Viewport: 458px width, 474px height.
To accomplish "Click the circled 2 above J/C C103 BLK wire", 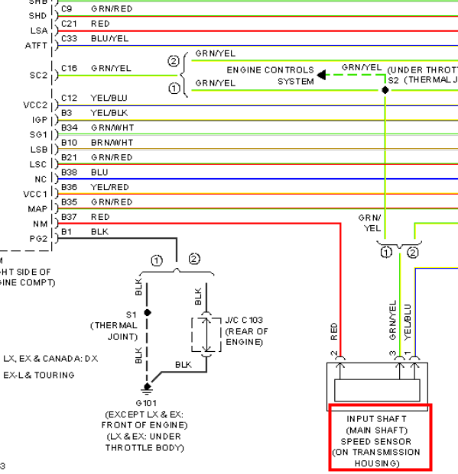I will [x=194, y=259].
